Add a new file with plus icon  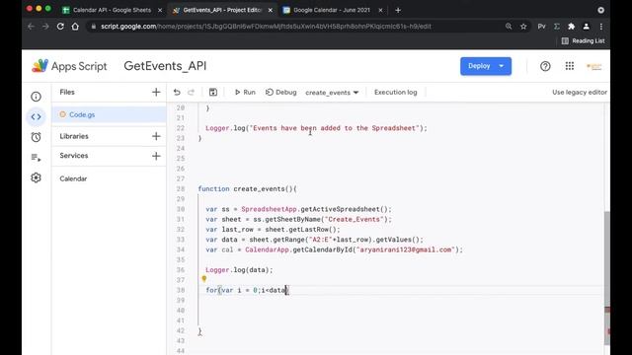click(156, 92)
